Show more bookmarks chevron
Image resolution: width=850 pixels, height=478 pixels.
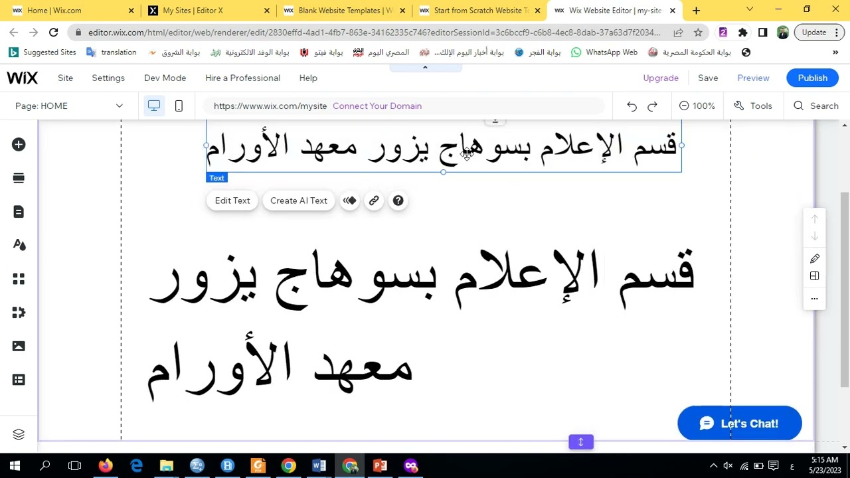[835, 52]
